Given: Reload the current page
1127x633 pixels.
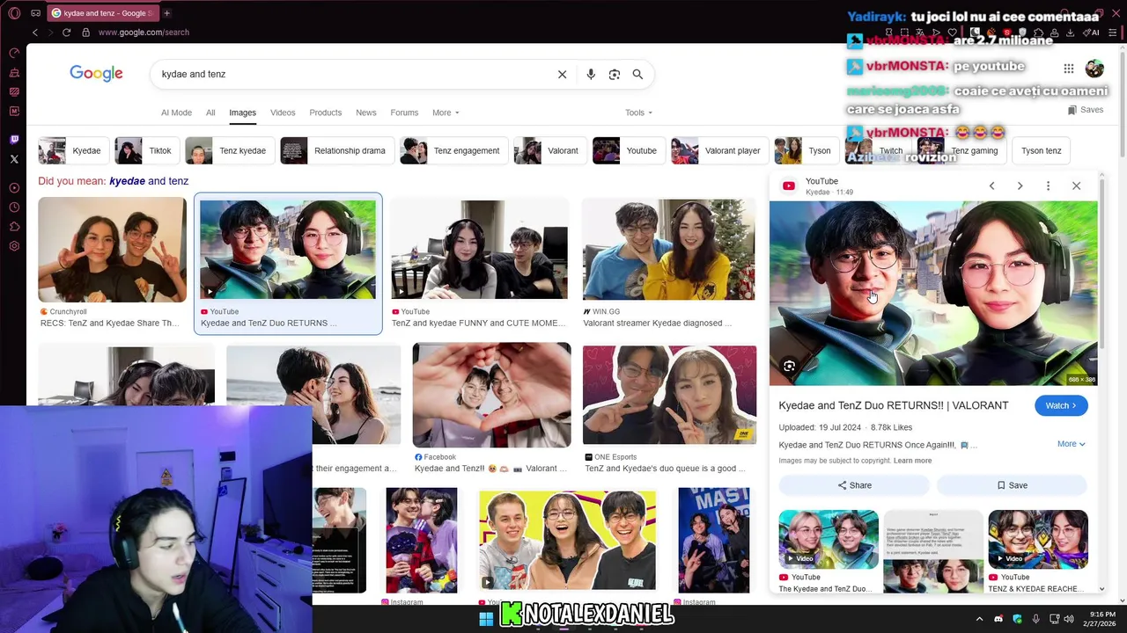Looking at the screenshot, I should pyautogui.click(x=66, y=33).
